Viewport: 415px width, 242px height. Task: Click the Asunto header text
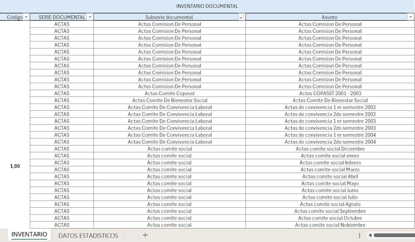point(330,17)
